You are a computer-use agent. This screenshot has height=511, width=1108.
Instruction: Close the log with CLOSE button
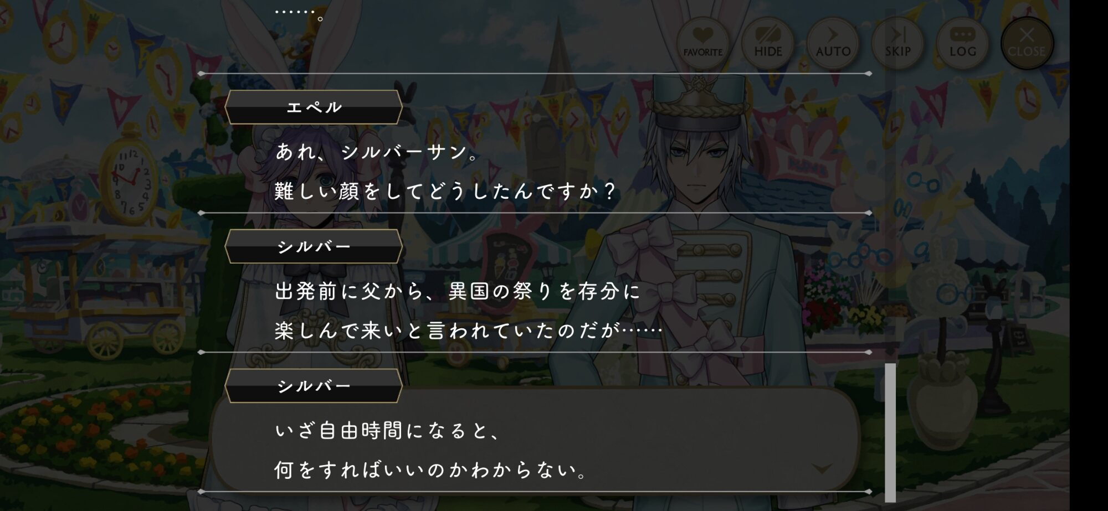pyautogui.click(x=1027, y=43)
